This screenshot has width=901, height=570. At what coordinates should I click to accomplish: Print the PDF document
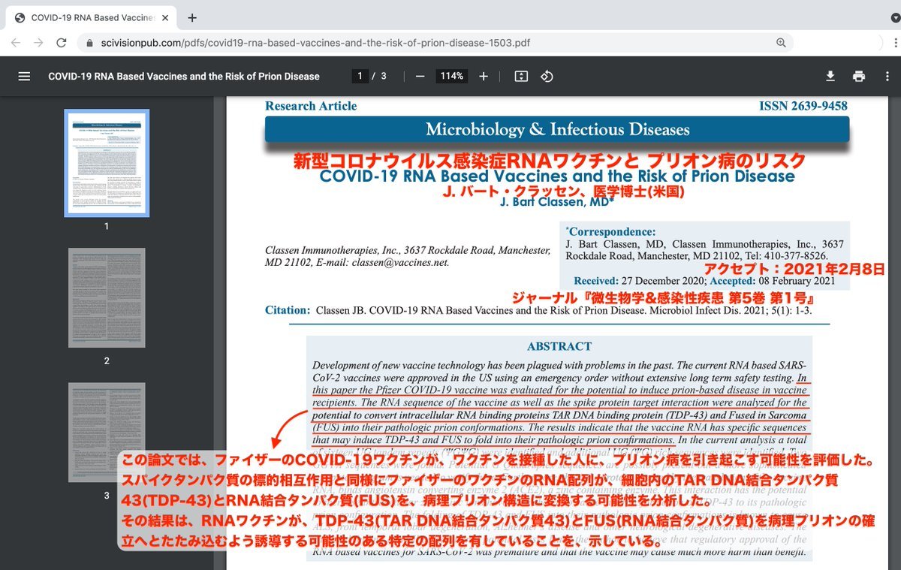[x=859, y=76]
